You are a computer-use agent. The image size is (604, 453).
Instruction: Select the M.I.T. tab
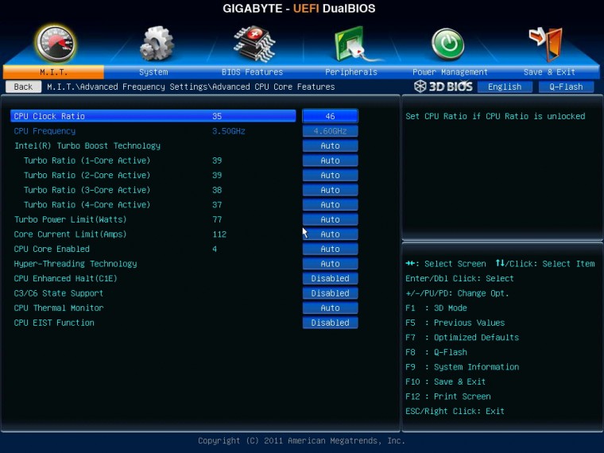(53, 72)
